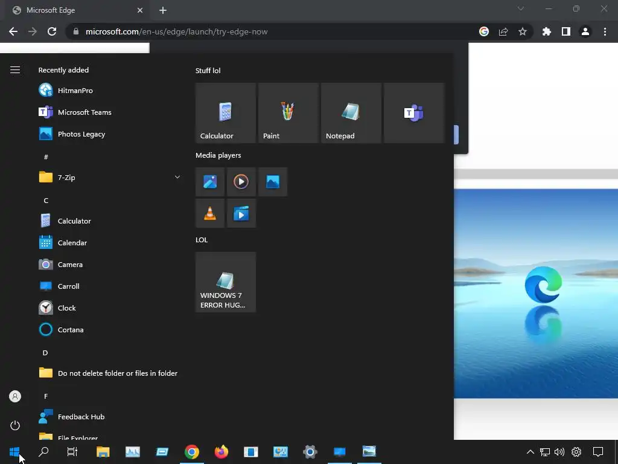Open the user account menu in Start
The width and height of the screenshot is (618, 464).
tap(15, 396)
